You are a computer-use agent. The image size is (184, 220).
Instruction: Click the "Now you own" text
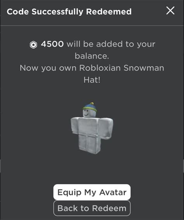(48, 68)
